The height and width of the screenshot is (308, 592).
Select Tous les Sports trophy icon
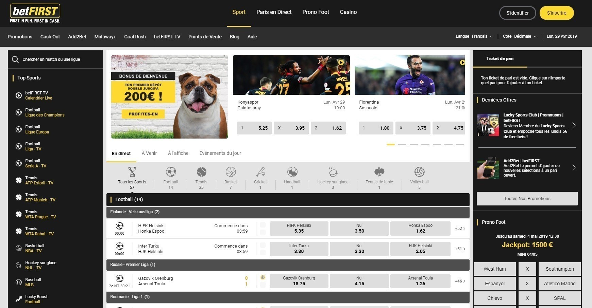(x=132, y=172)
